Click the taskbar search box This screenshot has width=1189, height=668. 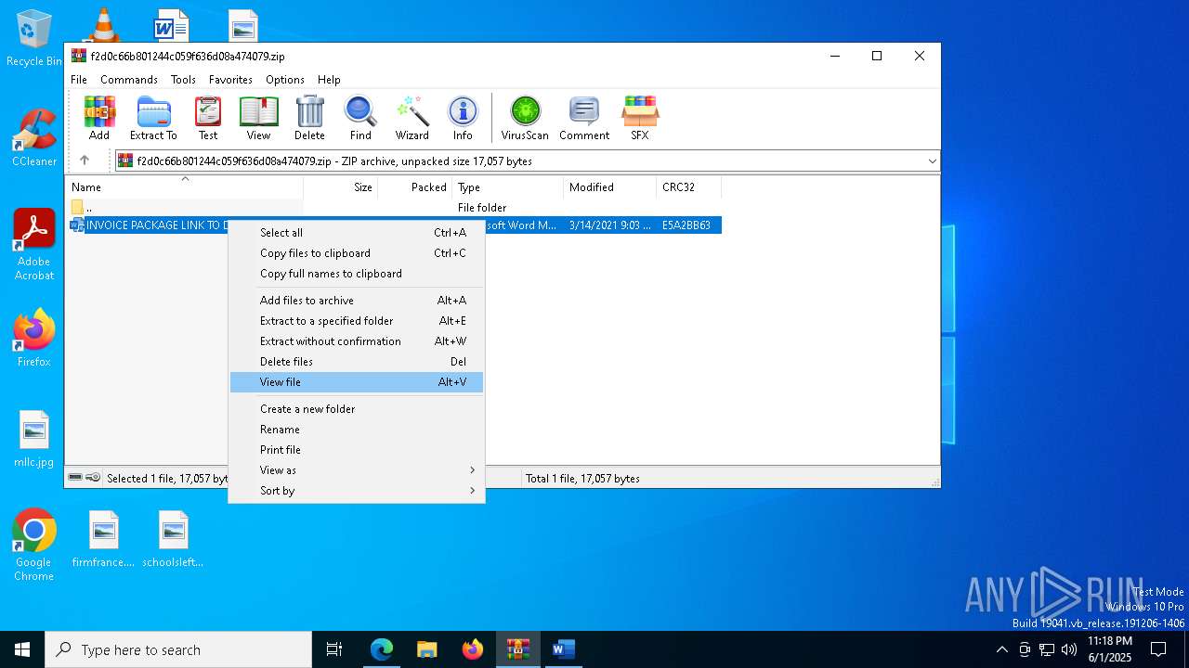(x=178, y=649)
